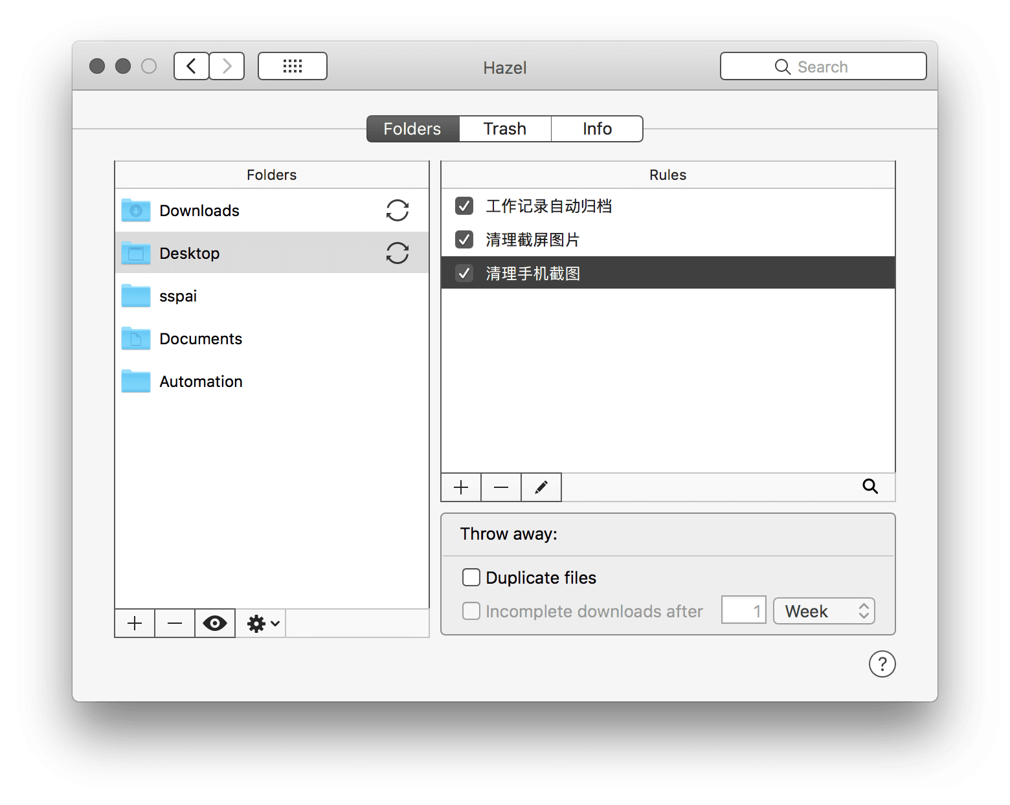Open the help question mark button
The width and height of the screenshot is (1010, 805).
pyautogui.click(x=882, y=664)
